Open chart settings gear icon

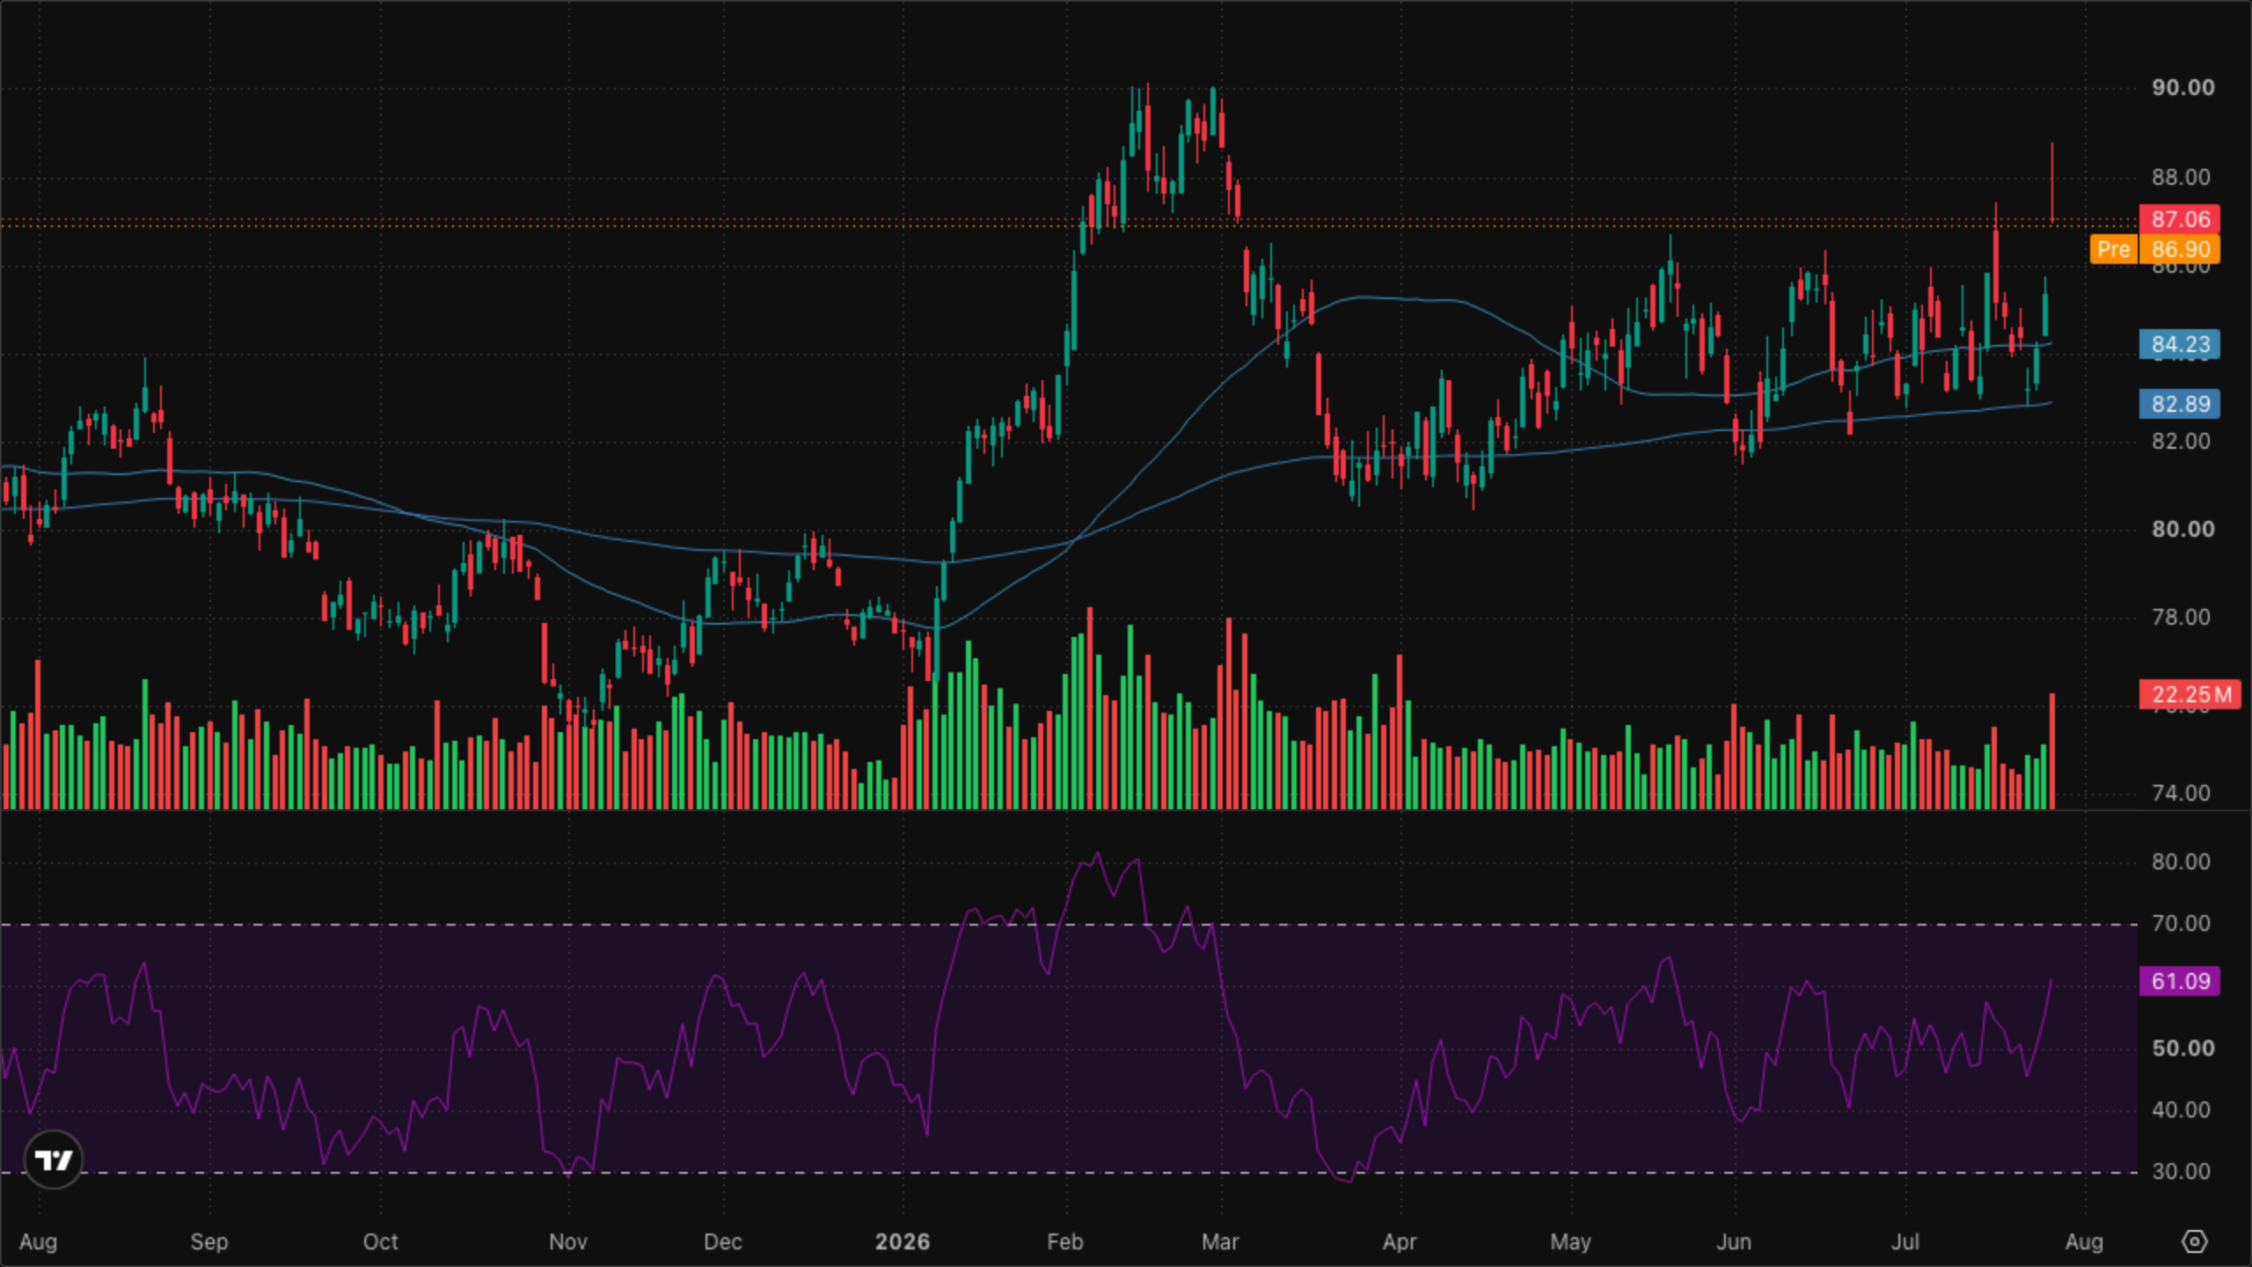pos(2195,1241)
